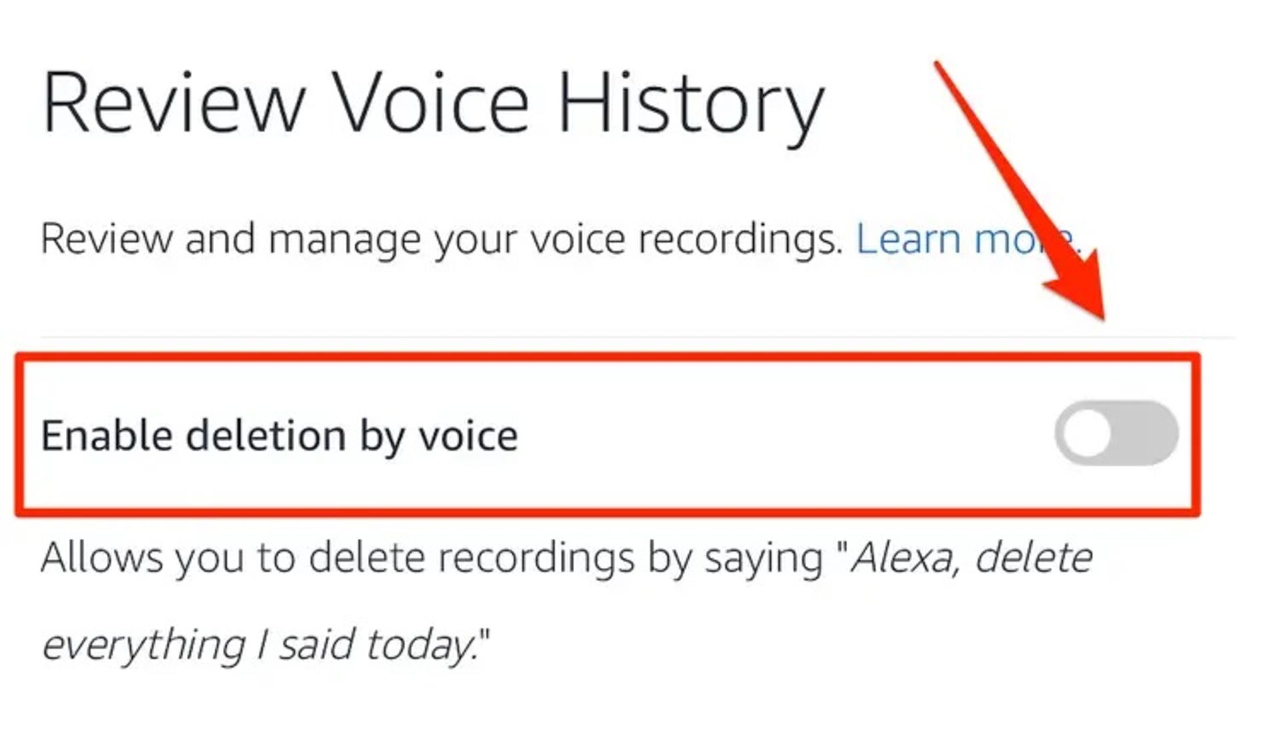Click the "Enable deletion by voice" label
The width and height of the screenshot is (1280, 746).
[x=279, y=436]
